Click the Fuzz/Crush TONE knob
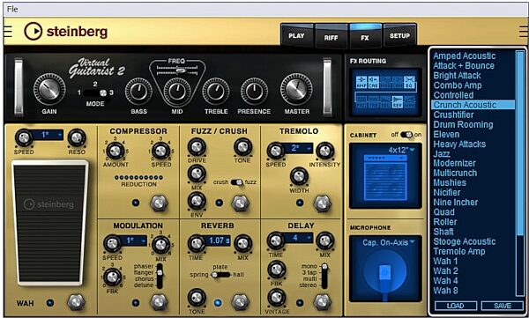529x318 pixels. pos(242,147)
